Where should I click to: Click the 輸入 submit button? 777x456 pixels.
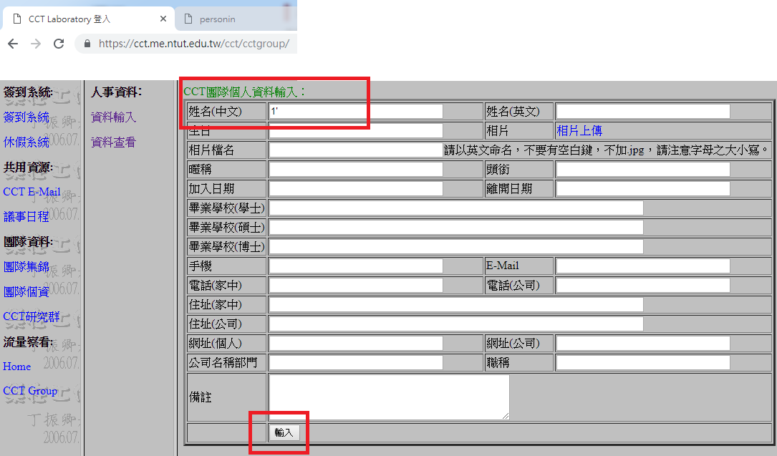click(284, 432)
